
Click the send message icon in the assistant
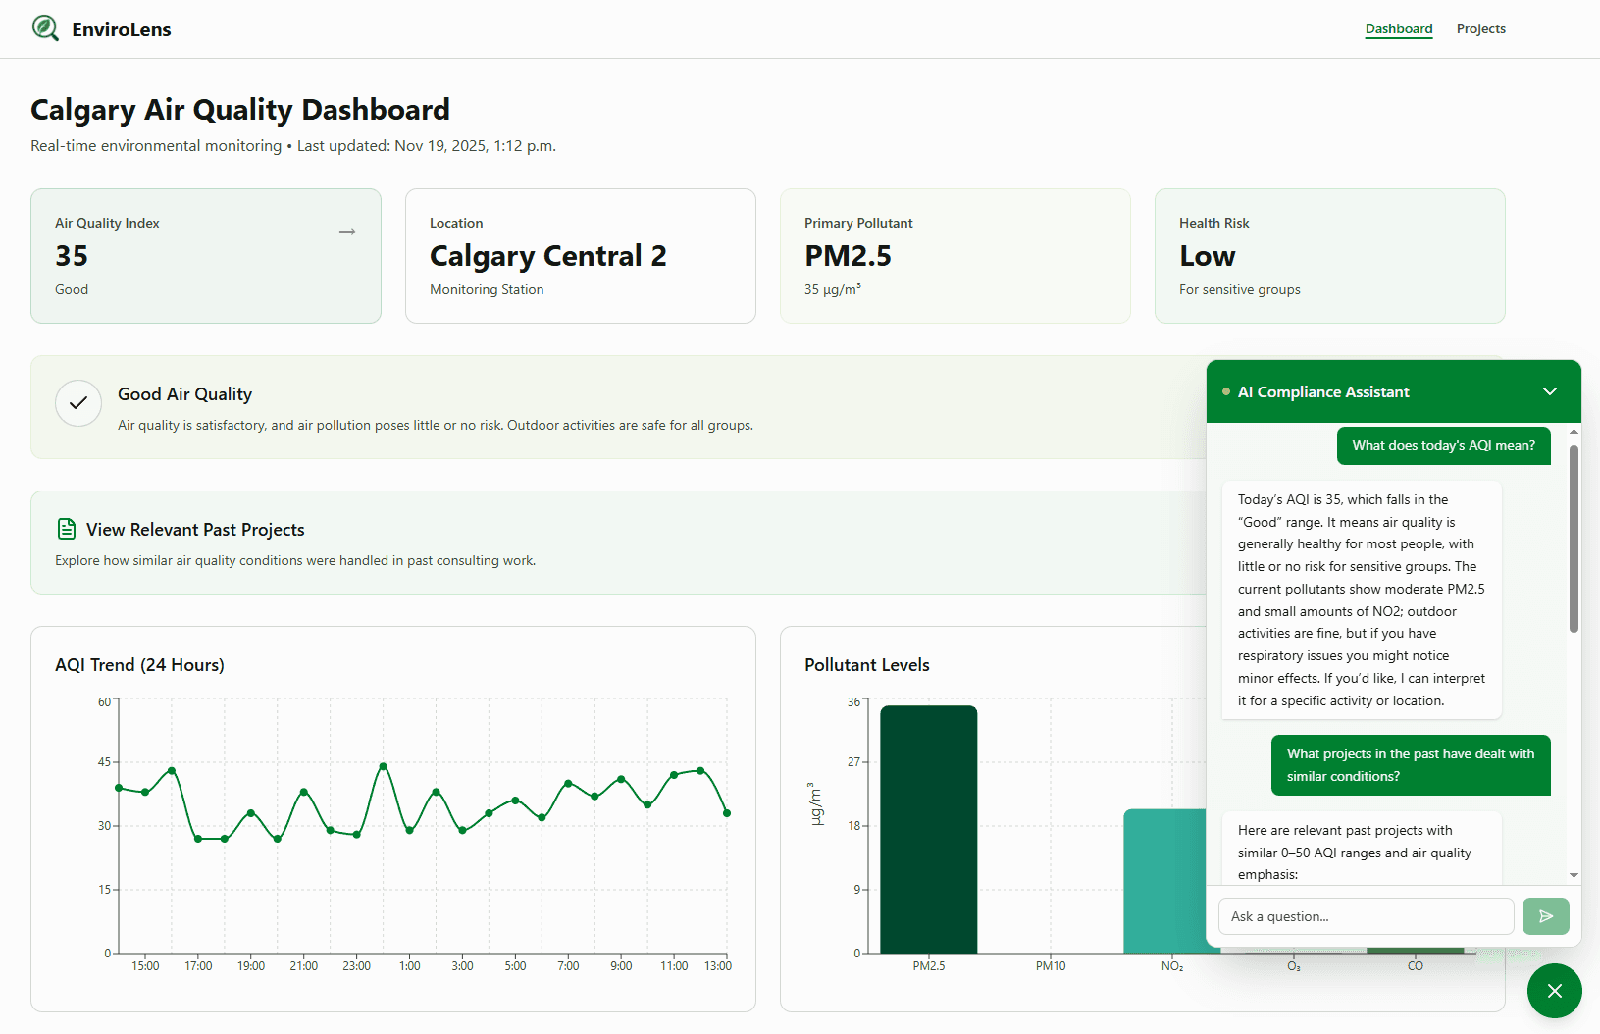(1545, 915)
